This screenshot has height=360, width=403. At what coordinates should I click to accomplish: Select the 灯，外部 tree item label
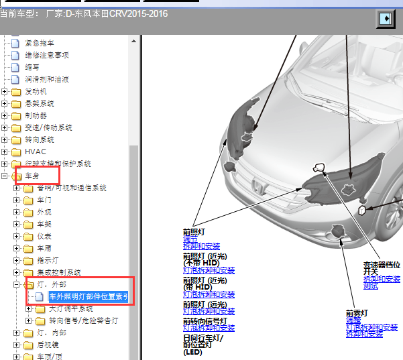[52, 284]
